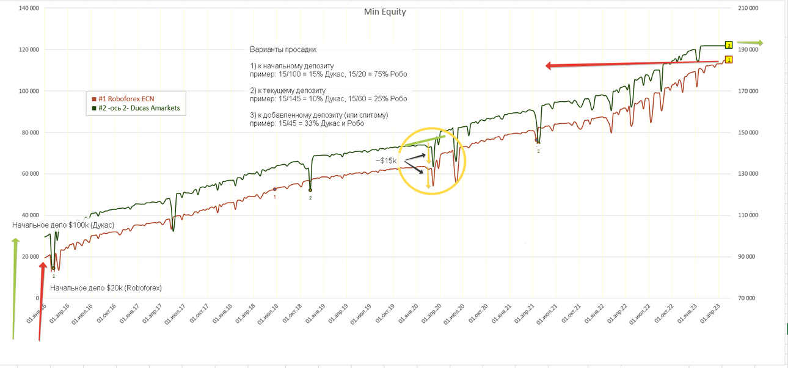Select green legend swatch for Ducas Amarkets
Image resolution: width=788 pixels, height=368 pixels.
click(93, 109)
